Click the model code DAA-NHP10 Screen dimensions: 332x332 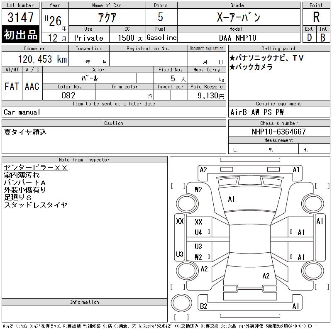[238, 38]
